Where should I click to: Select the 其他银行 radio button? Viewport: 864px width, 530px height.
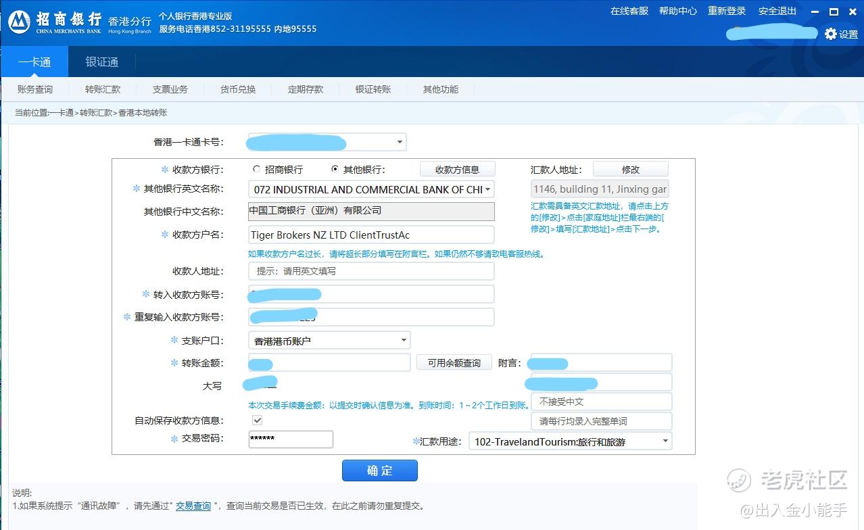[x=335, y=169]
